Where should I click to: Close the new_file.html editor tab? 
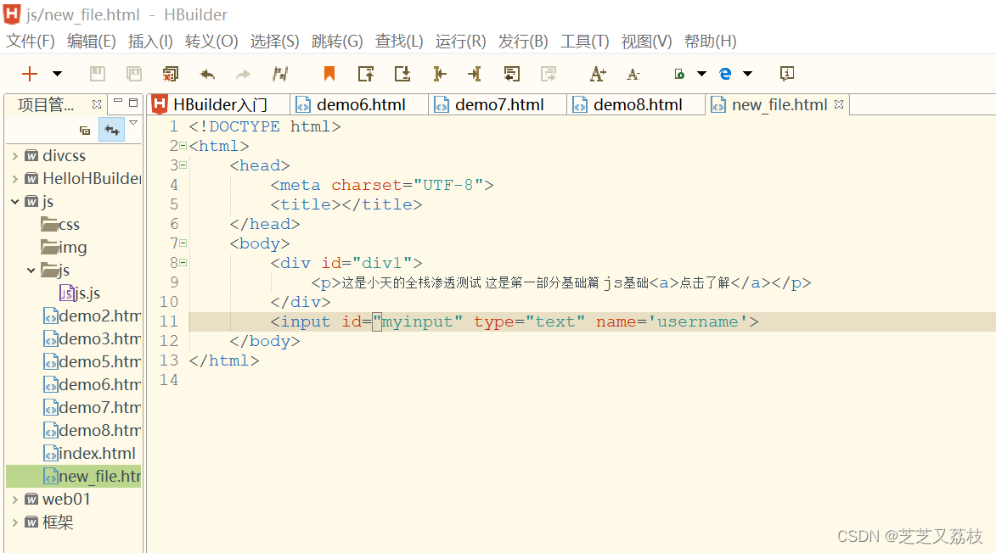tap(839, 104)
